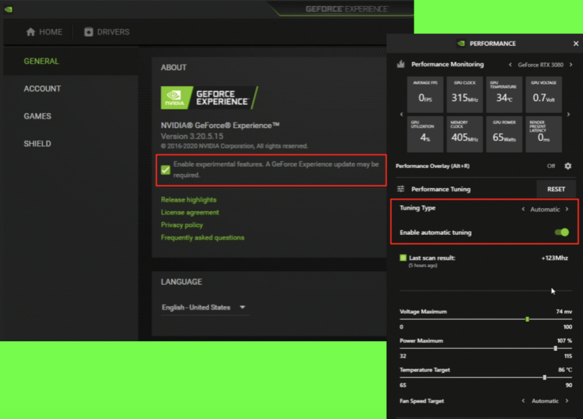Click the GPU Temperature 34 °C tile
Screen dimensions: 583x419
[x=504, y=94]
